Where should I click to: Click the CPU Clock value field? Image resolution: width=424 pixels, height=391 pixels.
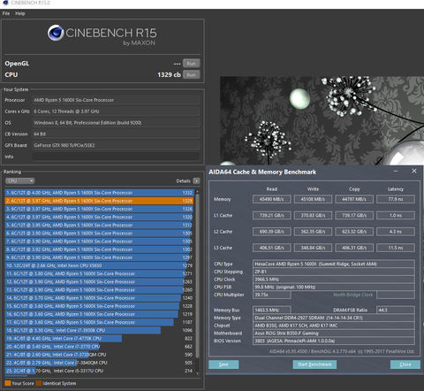(334, 280)
